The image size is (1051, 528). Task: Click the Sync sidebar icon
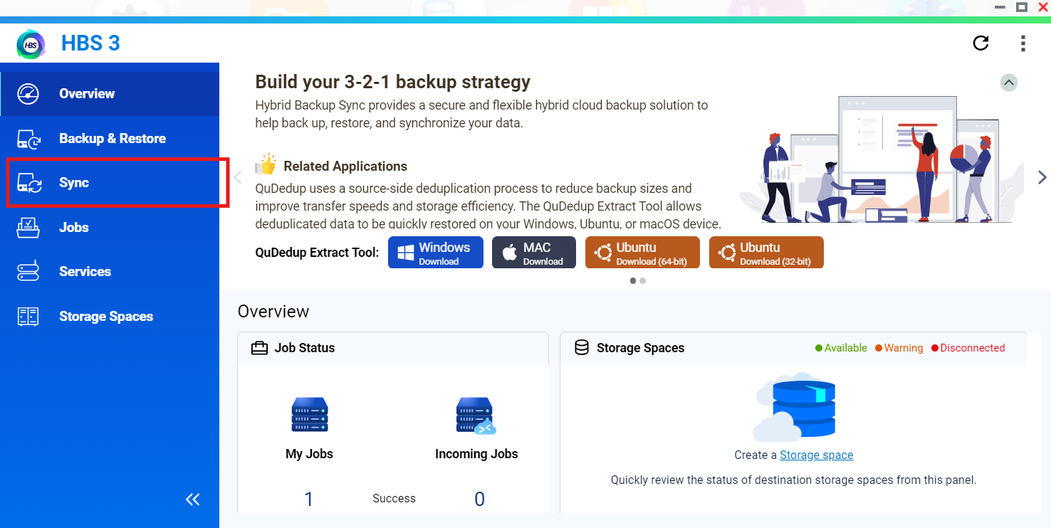click(29, 183)
